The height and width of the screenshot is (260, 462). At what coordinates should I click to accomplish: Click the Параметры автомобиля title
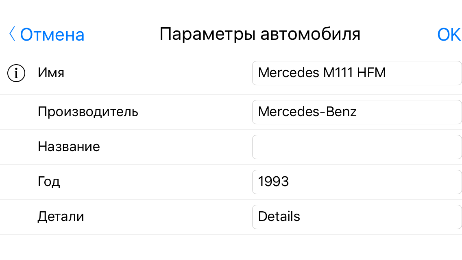click(260, 35)
